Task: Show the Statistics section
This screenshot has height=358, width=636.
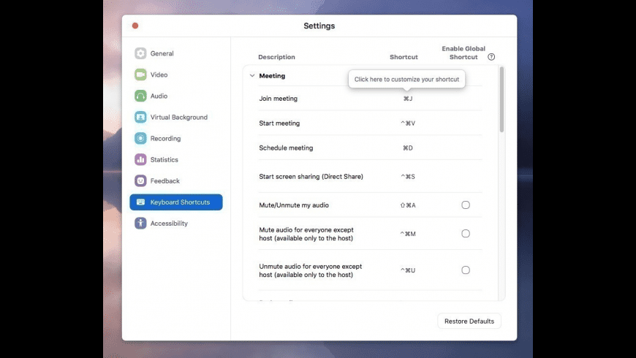Action: 176,159
